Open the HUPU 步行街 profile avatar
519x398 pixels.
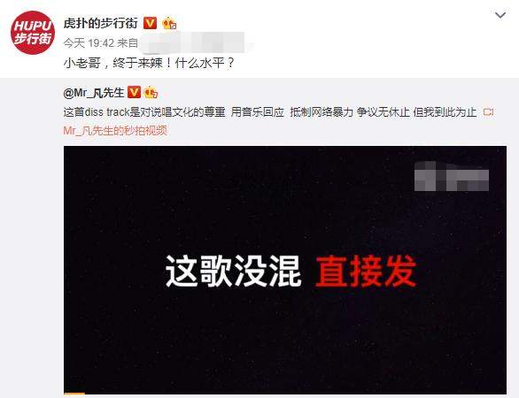click(33, 33)
